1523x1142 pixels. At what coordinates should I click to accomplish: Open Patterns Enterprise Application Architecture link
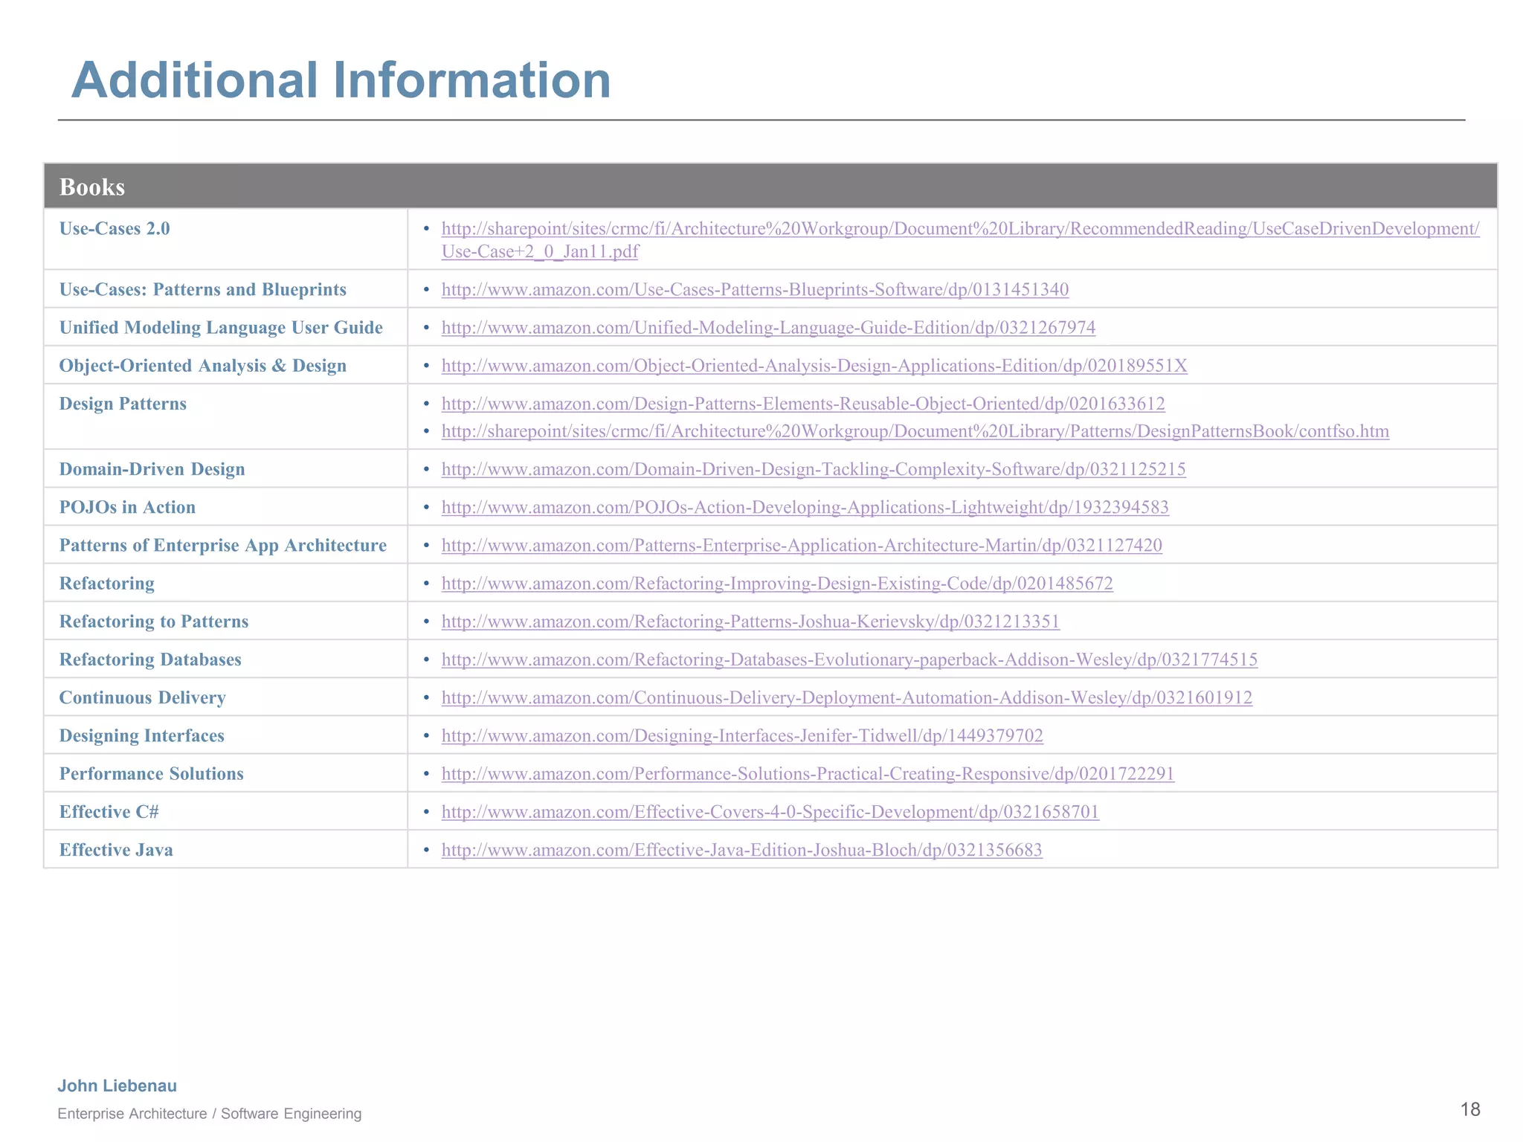pos(802,545)
